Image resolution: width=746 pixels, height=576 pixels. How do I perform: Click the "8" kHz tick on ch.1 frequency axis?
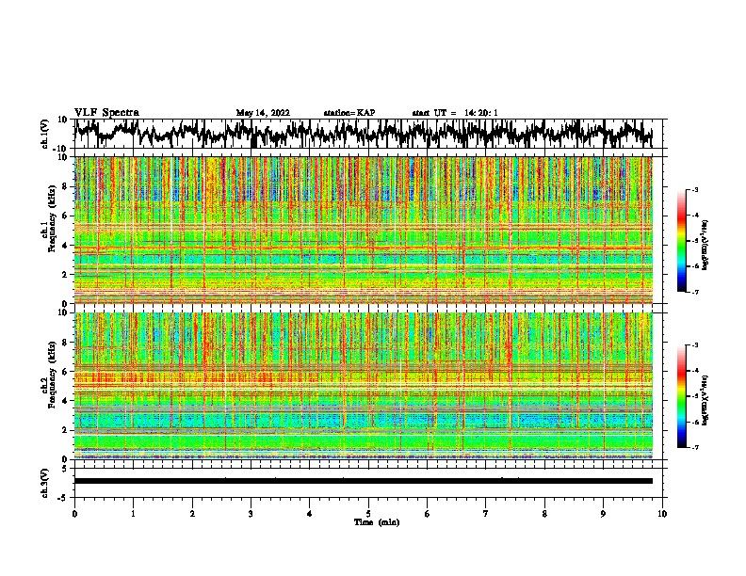coord(66,186)
